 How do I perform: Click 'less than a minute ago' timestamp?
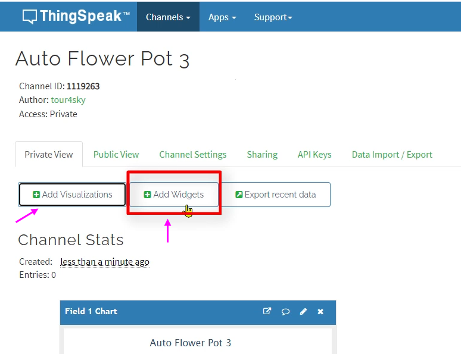(105, 262)
